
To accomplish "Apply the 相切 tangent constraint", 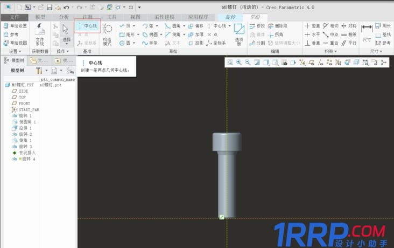I will pos(331,26).
